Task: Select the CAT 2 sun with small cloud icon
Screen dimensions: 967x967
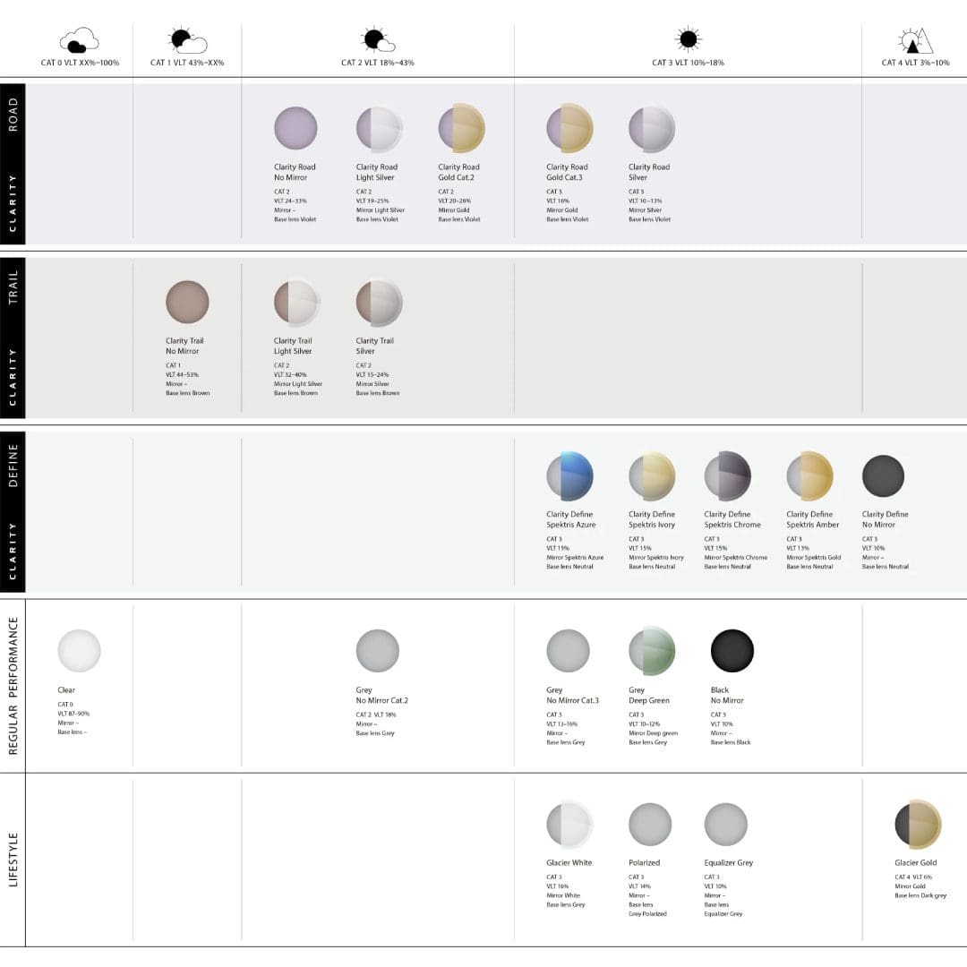Action: click(x=378, y=39)
